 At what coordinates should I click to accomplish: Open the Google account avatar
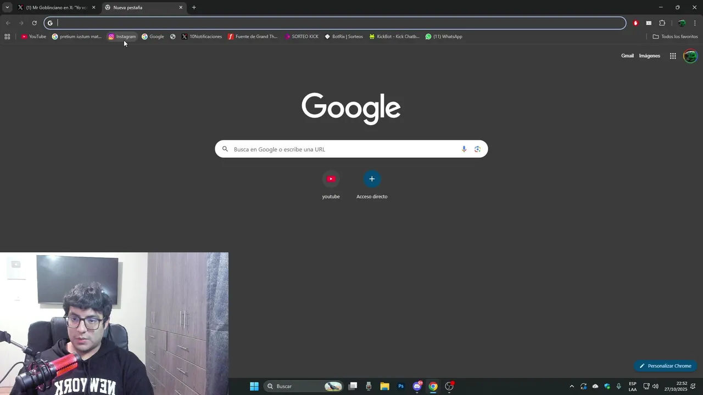(x=690, y=56)
